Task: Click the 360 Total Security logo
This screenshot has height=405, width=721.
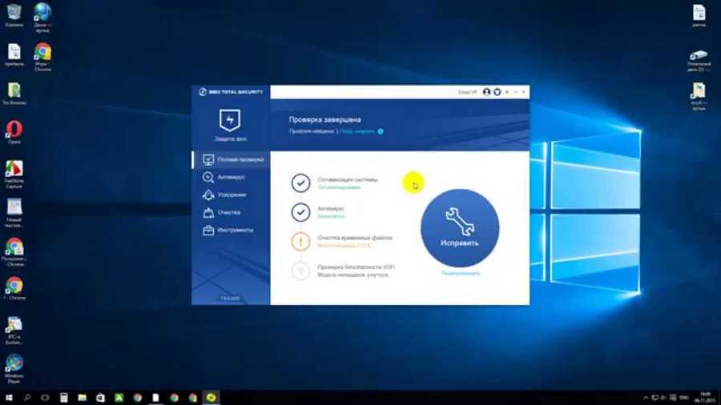Action: 231,92
